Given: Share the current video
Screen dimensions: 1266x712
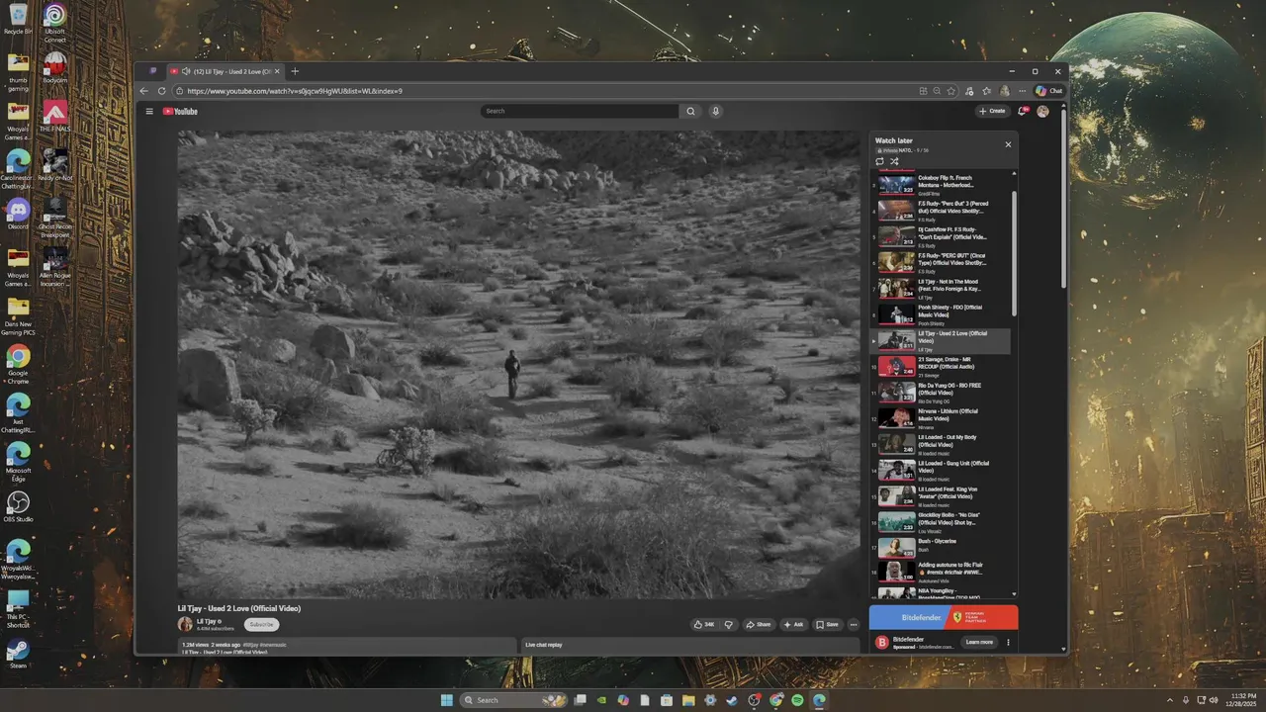Looking at the screenshot, I should pyautogui.click(x=759, y=624).
